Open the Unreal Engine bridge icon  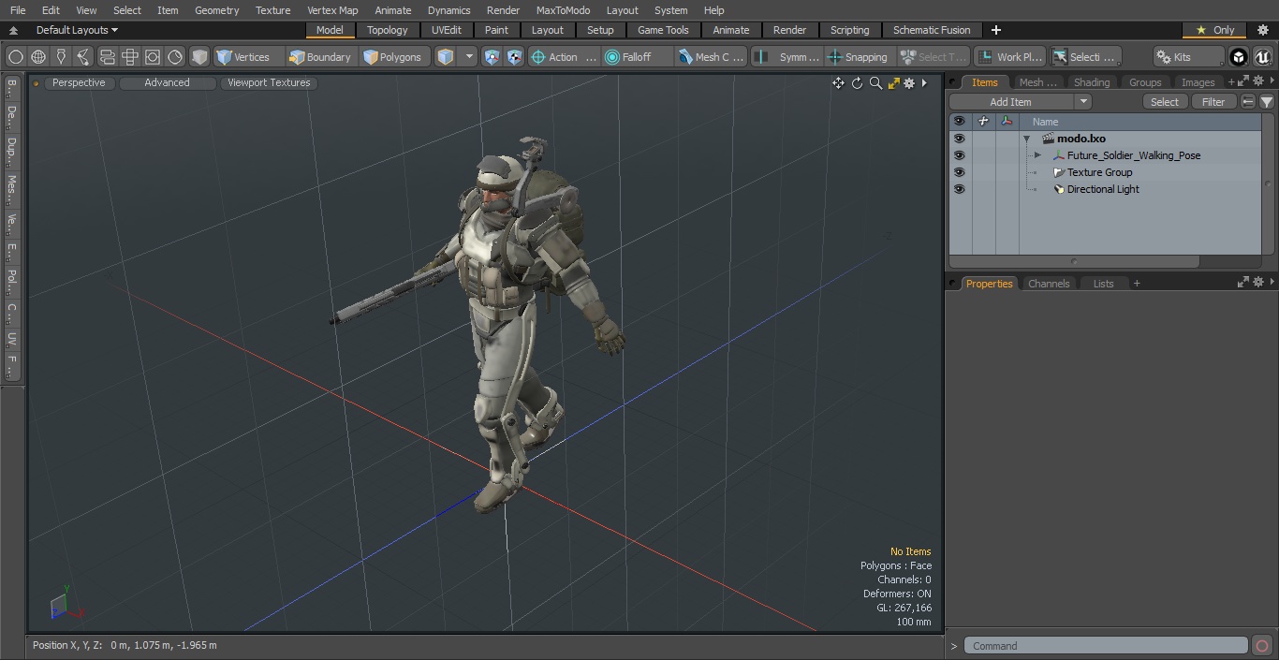pyautogui.click(x=1262, y=57)
